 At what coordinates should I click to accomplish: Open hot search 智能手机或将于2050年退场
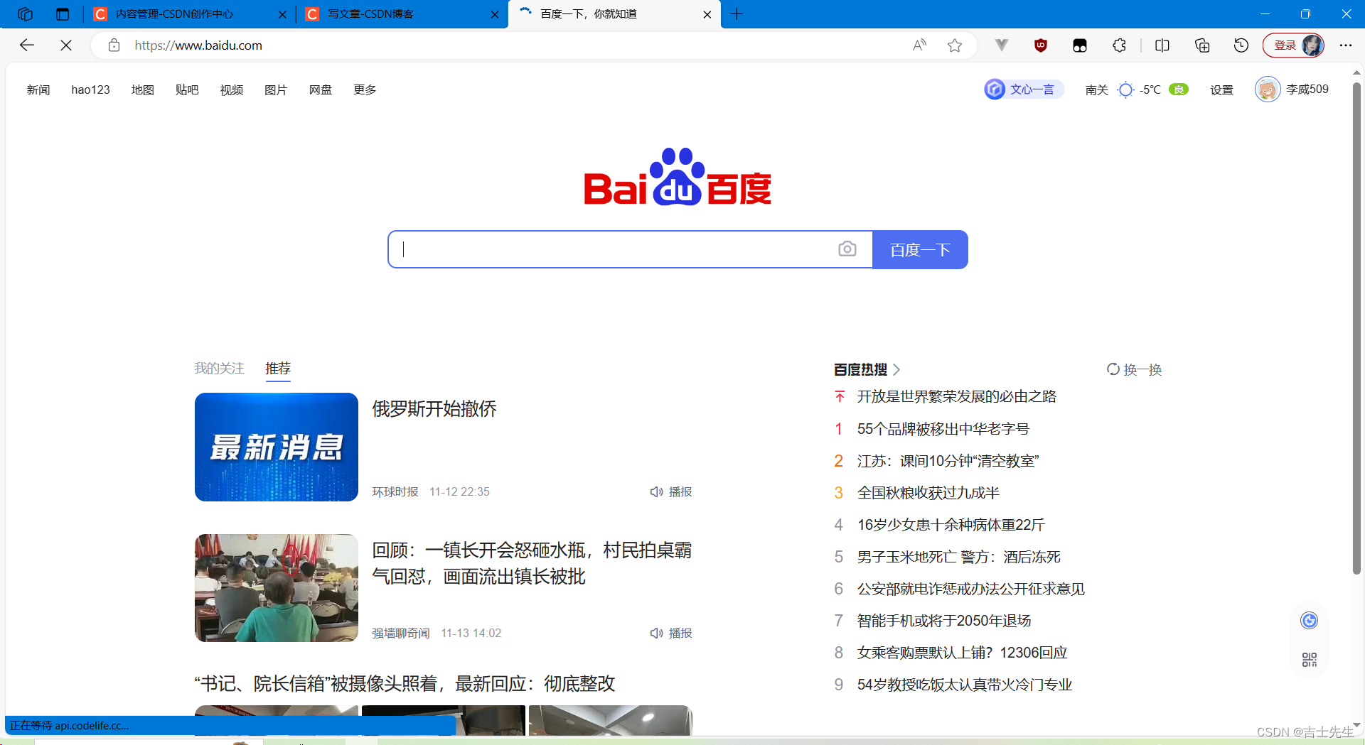[944, 621]
